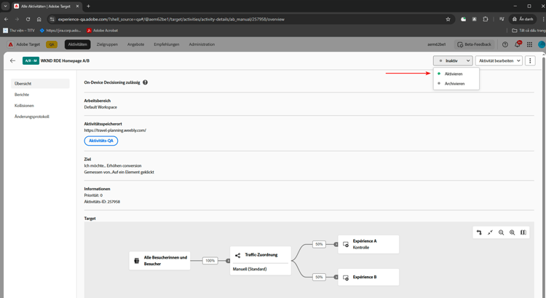Open the jira.corp.ado bookmark
This screenshot has height=298, width=546.
tap(60, 31)
